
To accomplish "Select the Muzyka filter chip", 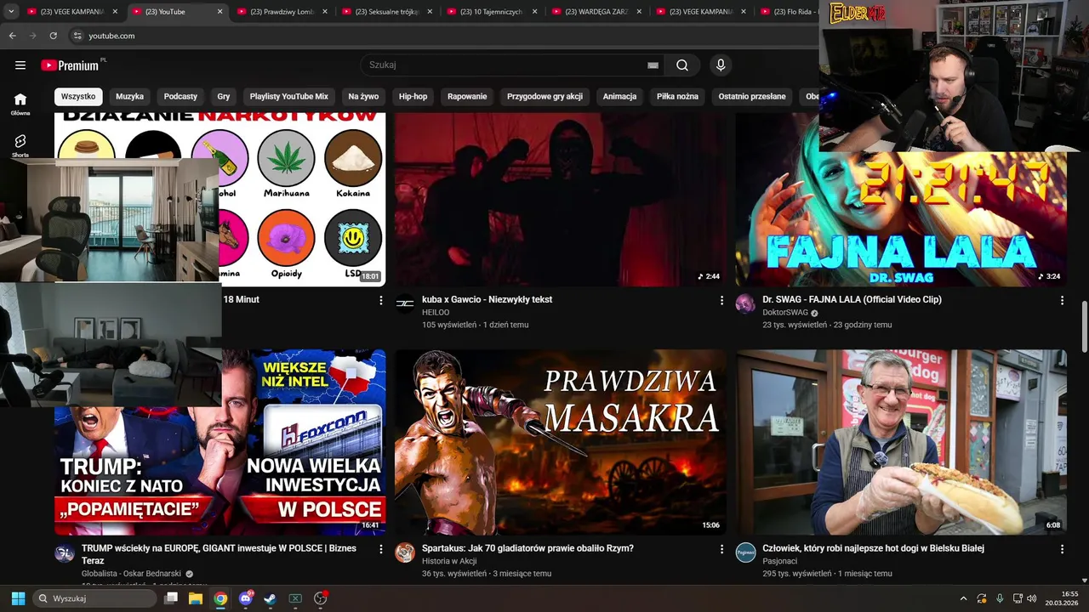I will pyautogui.click(x=129, y=97).
